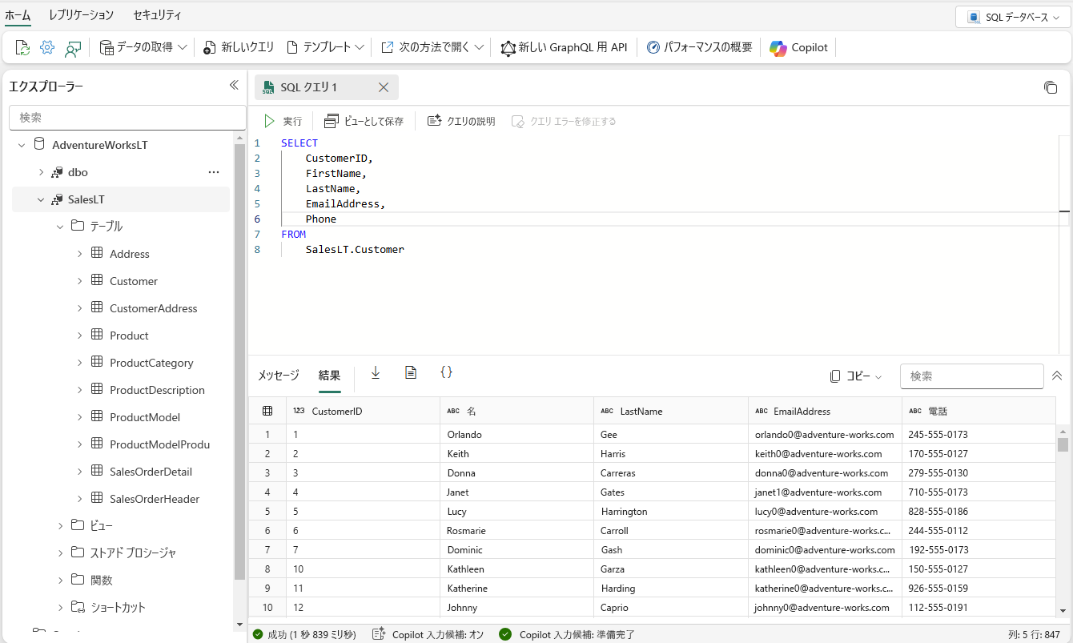The image size is (1073, 643).
Task: Click the Customer table grid icon
Action: pos(97,281)
